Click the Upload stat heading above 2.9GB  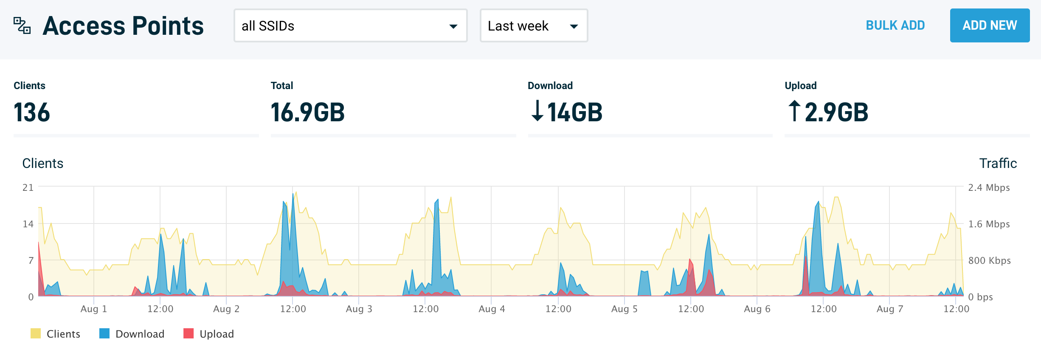click(x=801, y=86)
